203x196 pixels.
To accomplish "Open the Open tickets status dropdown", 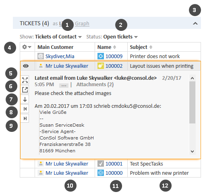I will point(120,37).
